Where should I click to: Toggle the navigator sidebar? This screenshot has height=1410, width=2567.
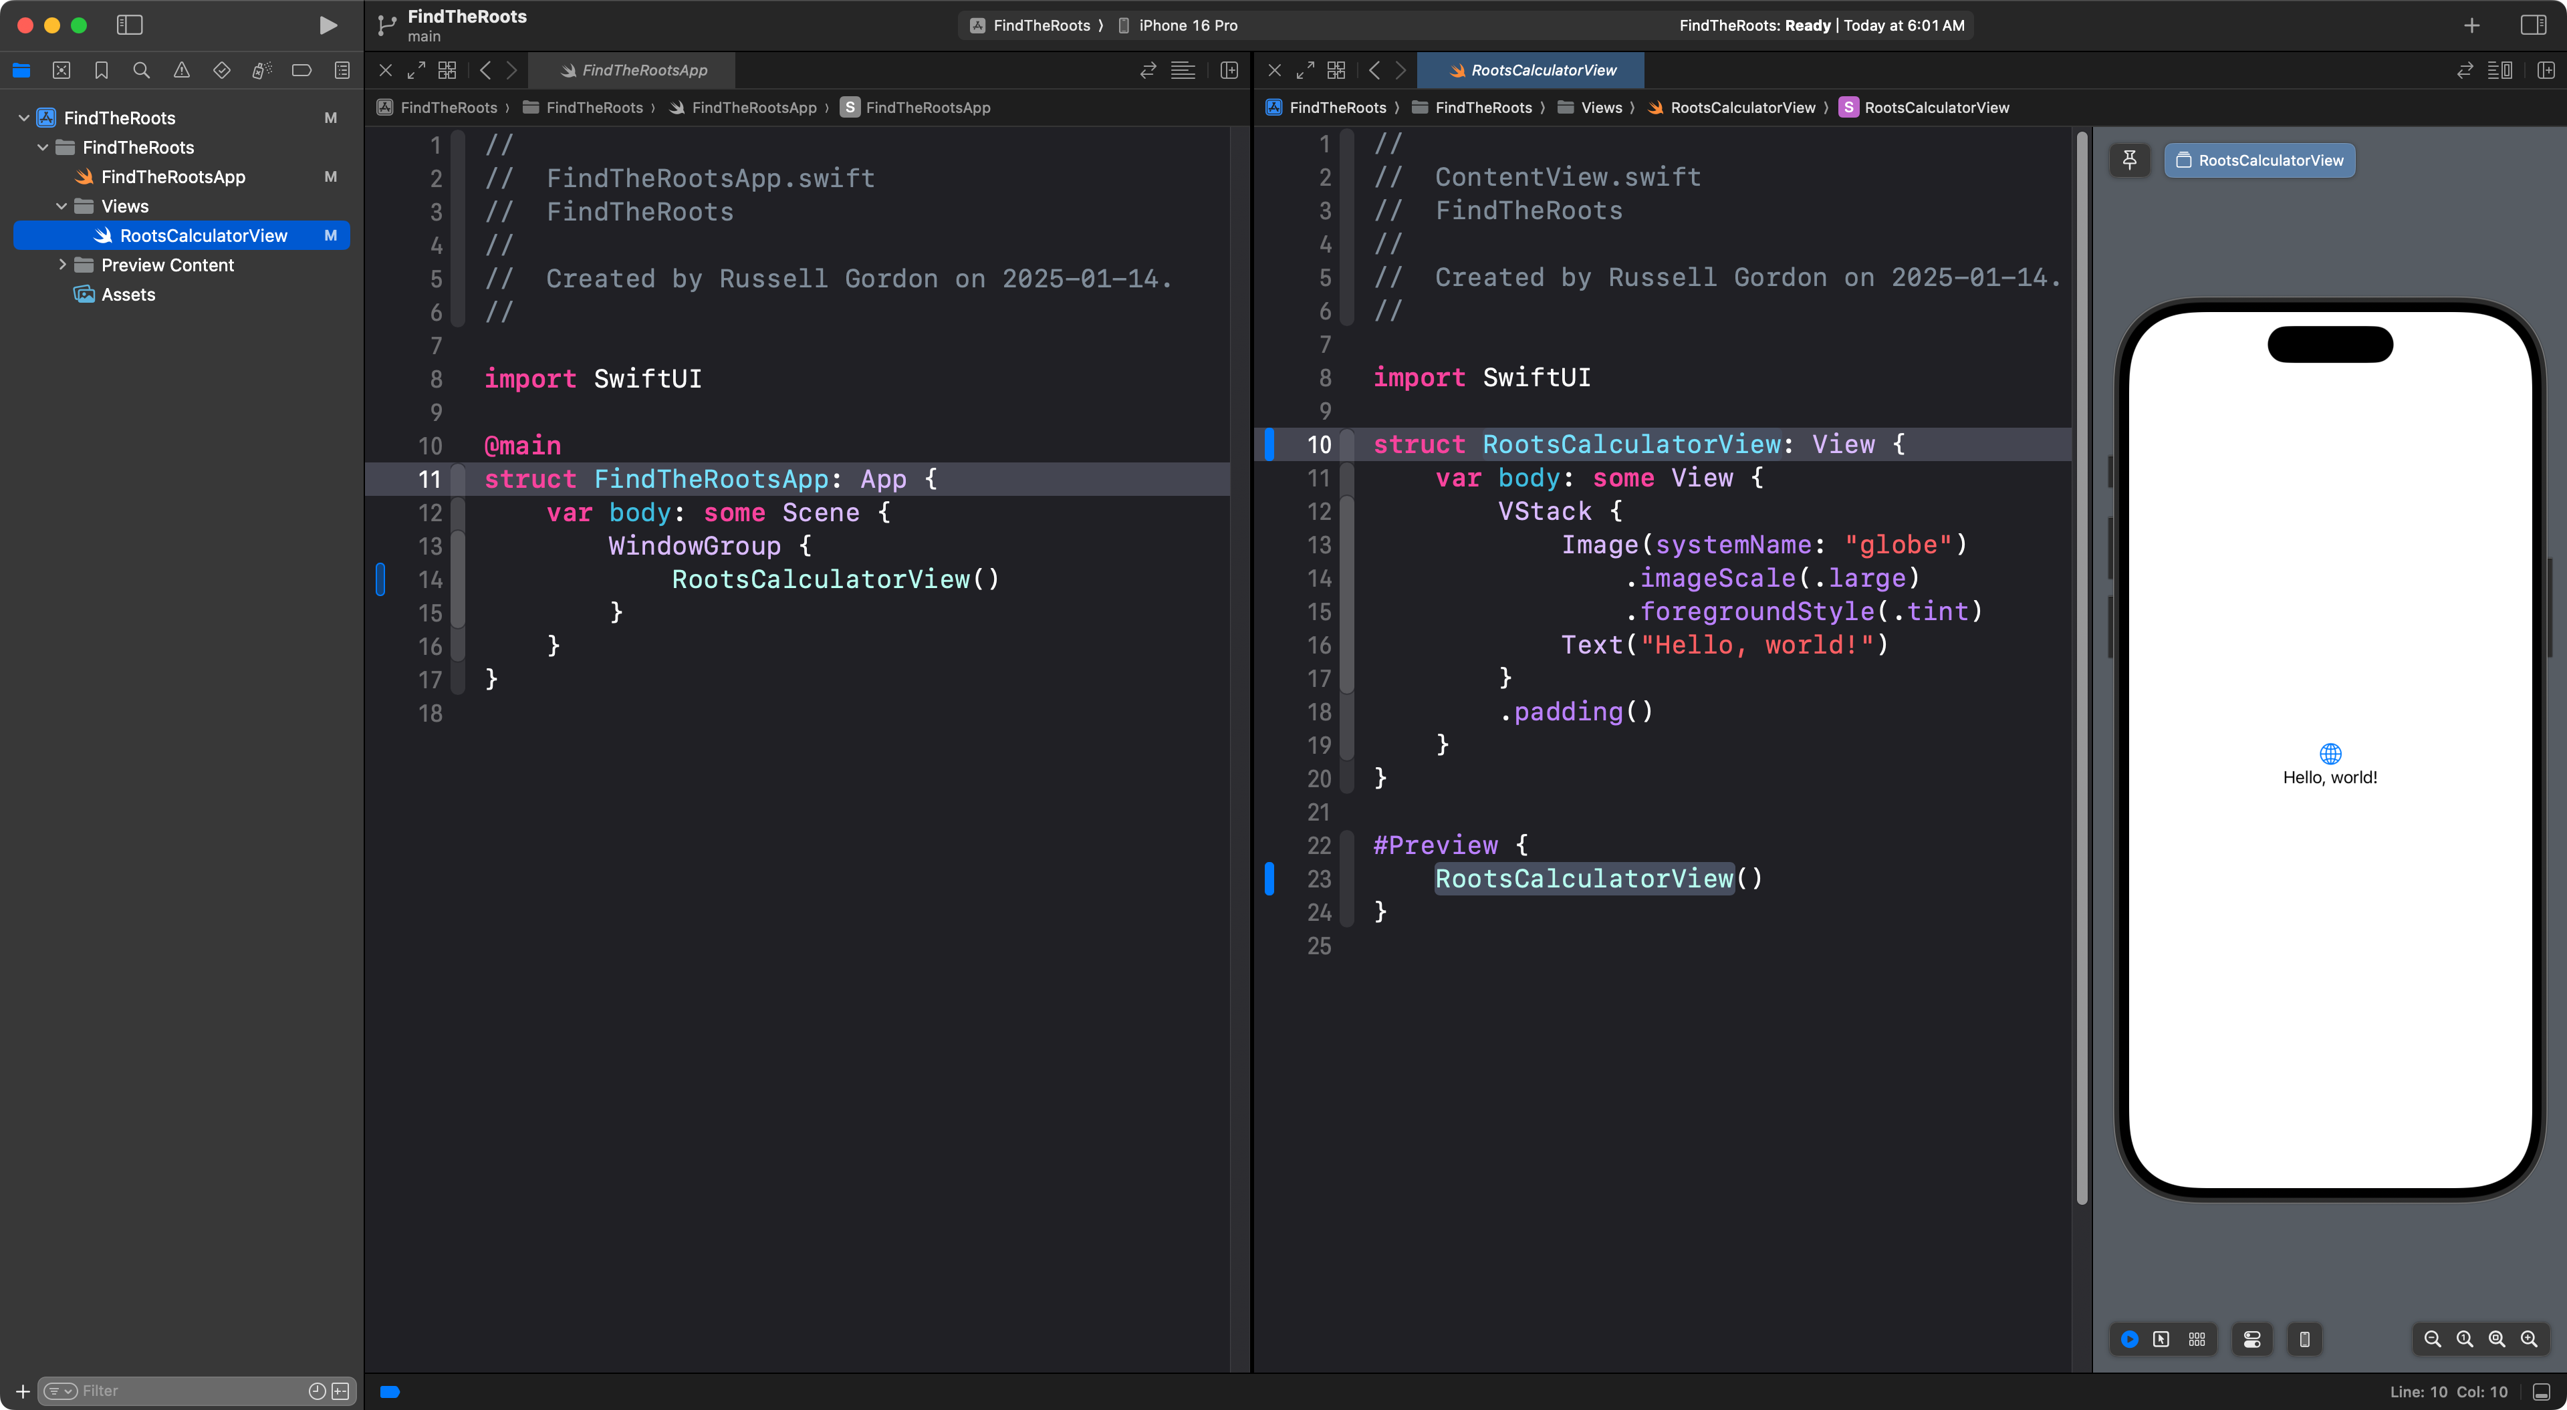click(x=130, y=25)
